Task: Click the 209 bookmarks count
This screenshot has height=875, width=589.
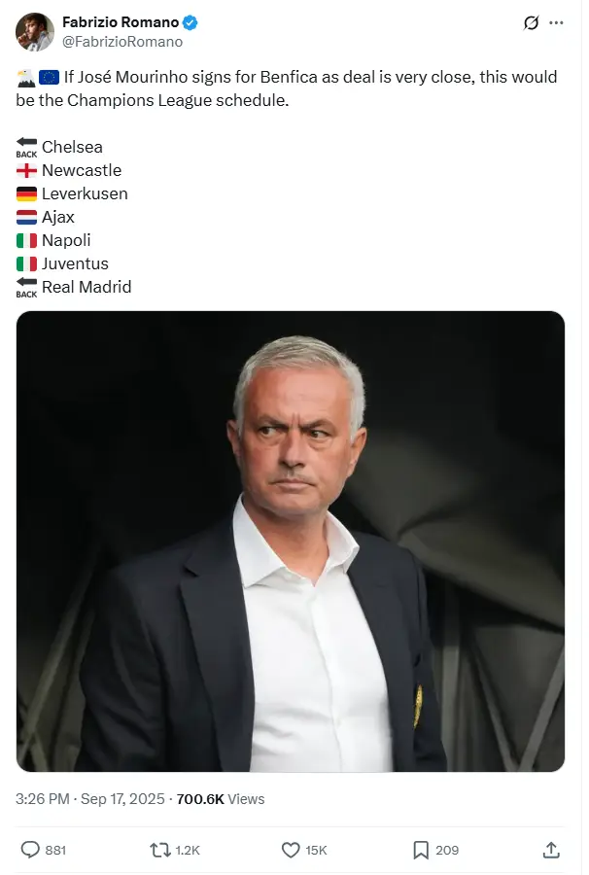Action: (447, 850)
